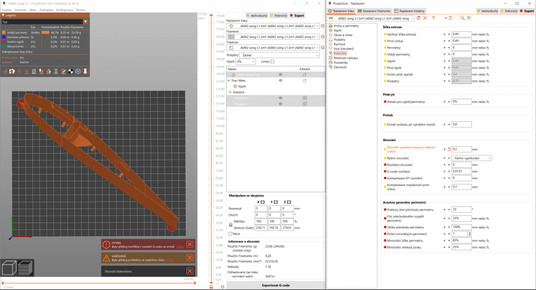
Task: Enable the Palce checkbox
Action: 231,234
